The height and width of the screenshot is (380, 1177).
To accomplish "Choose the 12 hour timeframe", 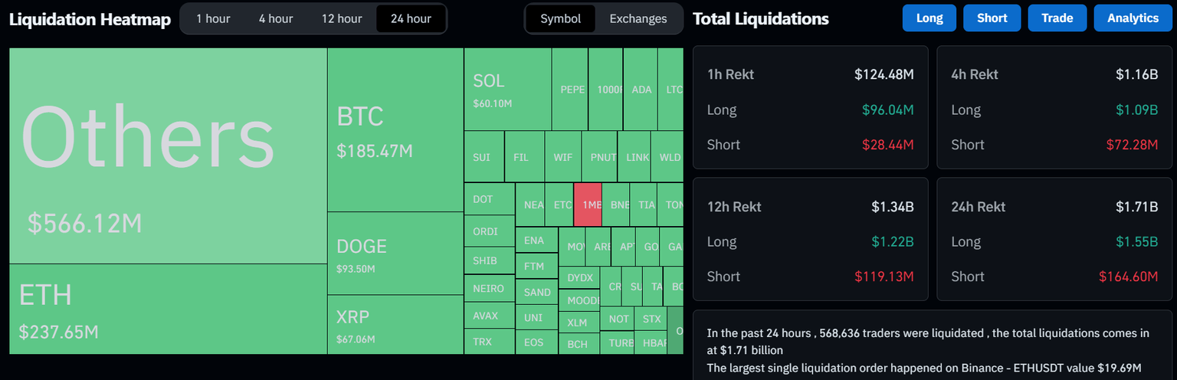I will point(341,18).
